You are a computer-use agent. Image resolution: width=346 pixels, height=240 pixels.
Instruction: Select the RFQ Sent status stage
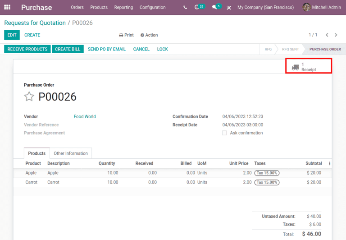[290, 49]
